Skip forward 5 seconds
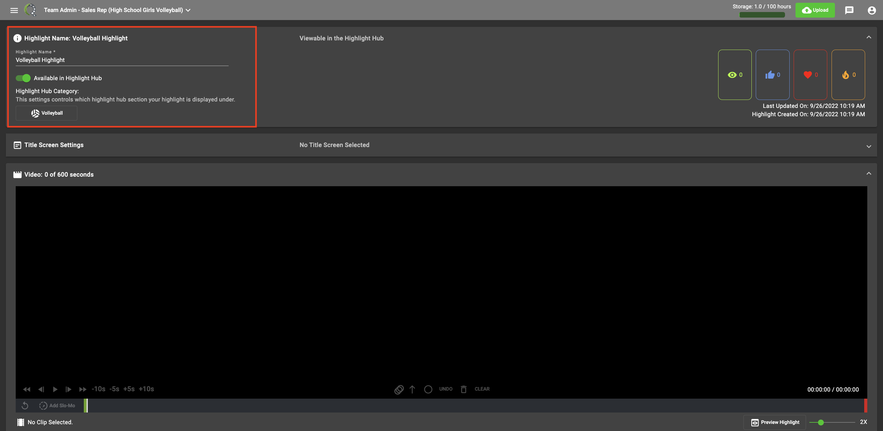883x431 pixels. (129, 389)
